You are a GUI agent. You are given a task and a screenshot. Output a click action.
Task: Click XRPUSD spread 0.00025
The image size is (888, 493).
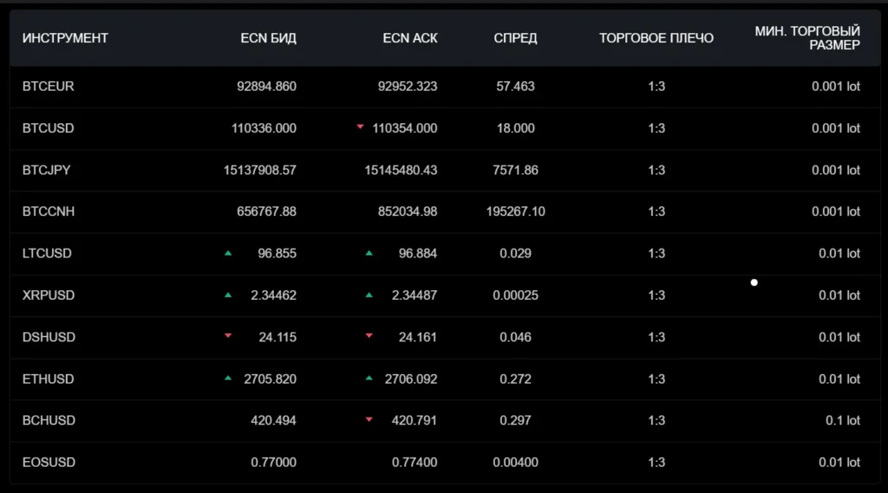(515, 295)
